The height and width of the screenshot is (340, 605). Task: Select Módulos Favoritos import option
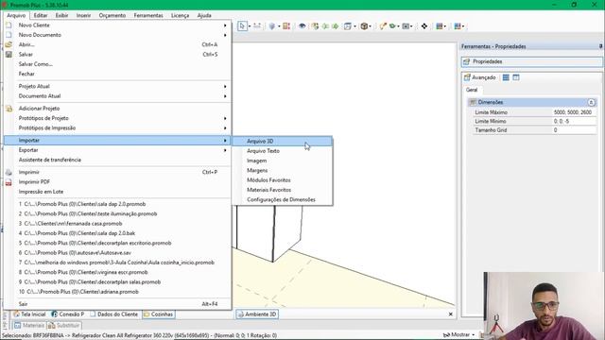pyautogui.click(x=282, y=180)
